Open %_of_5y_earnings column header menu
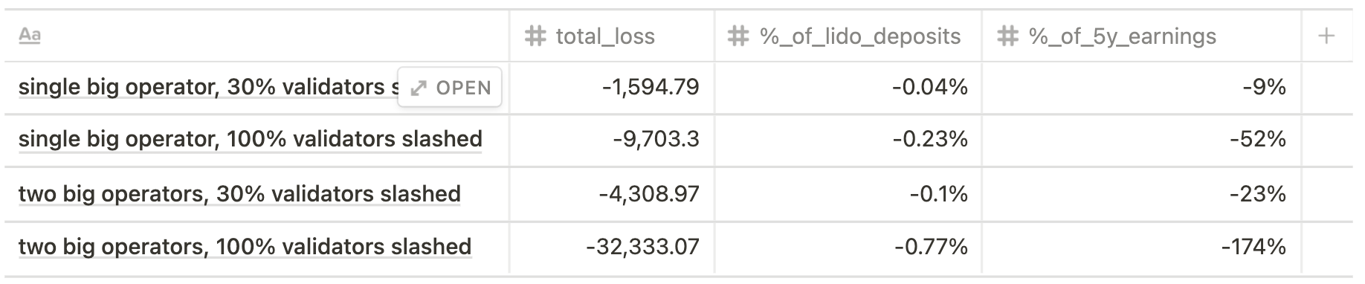This screenshot has width=1365, height=284. tap(1141, 36)
